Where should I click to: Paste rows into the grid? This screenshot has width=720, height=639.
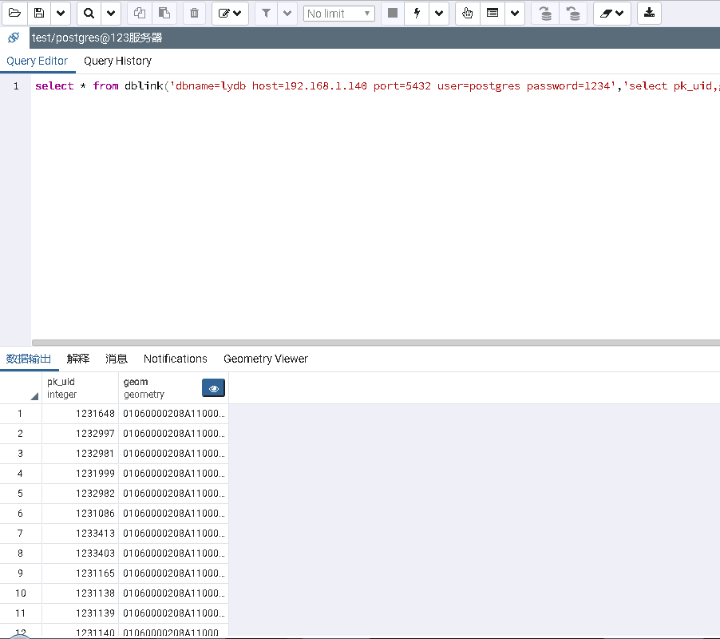click(x=163, y=13)
